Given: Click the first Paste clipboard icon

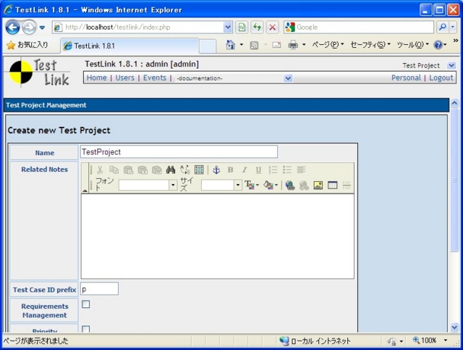Looking at the screenshot, I should point(128,170).
